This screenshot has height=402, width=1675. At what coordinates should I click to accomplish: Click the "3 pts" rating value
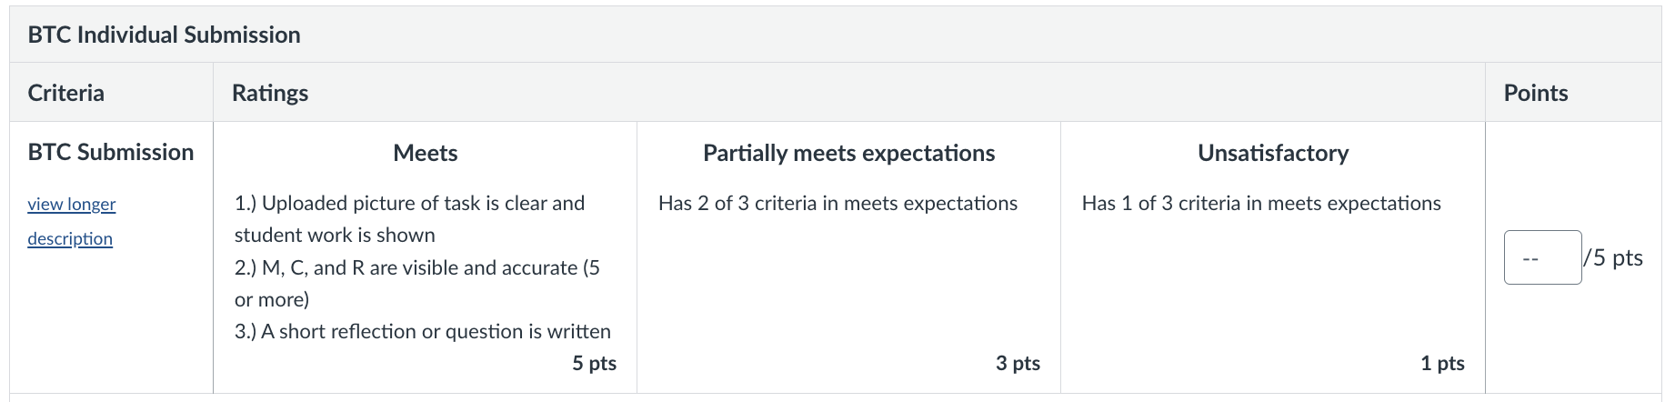coord(1018,364)
